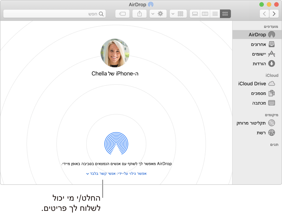Switch to list view
Image resolution: width=282 pixels, height=216 pixels.
click(x=215, y=14)
